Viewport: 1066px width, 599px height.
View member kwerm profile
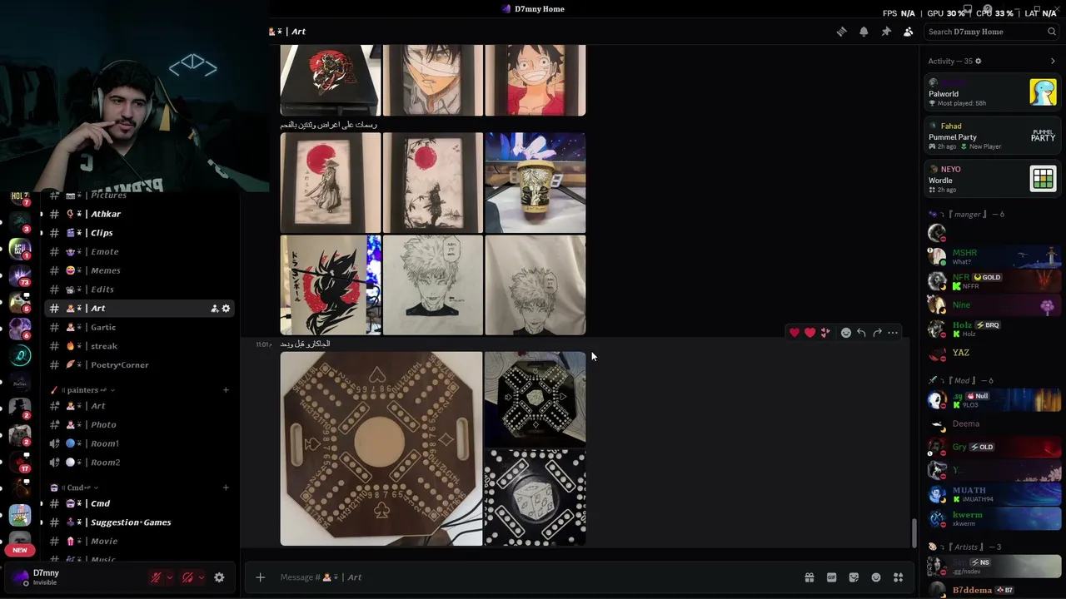(x=993, y=518)
